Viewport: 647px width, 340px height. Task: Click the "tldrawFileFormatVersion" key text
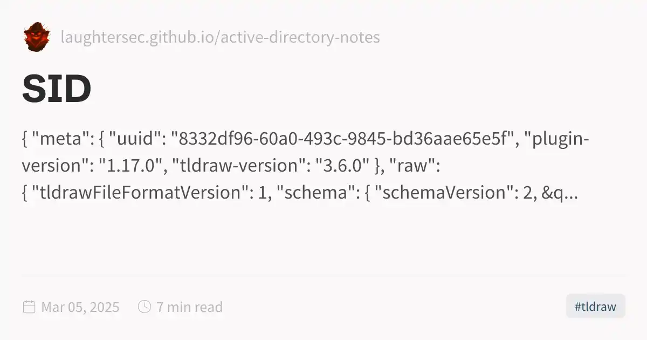(x=140, y=193)
